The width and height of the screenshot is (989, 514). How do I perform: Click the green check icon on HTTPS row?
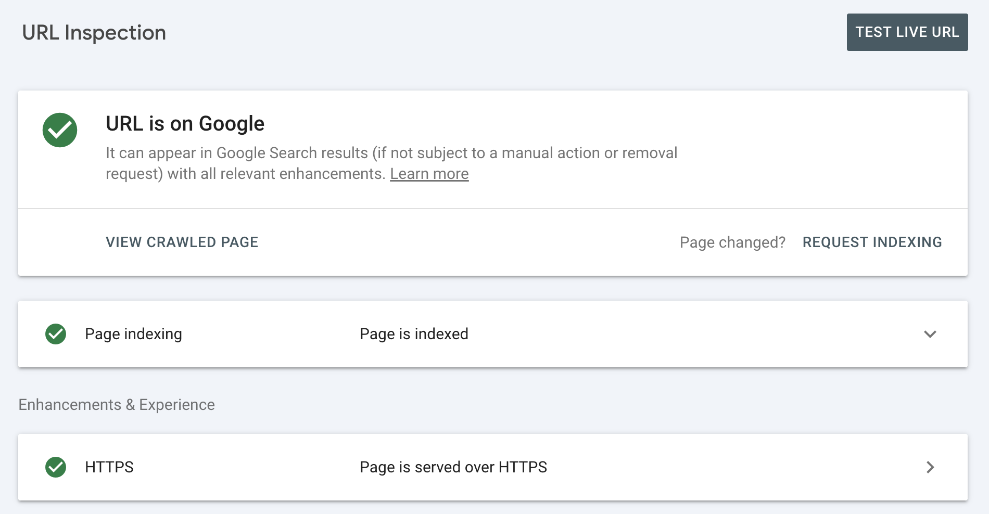[56, 467]
